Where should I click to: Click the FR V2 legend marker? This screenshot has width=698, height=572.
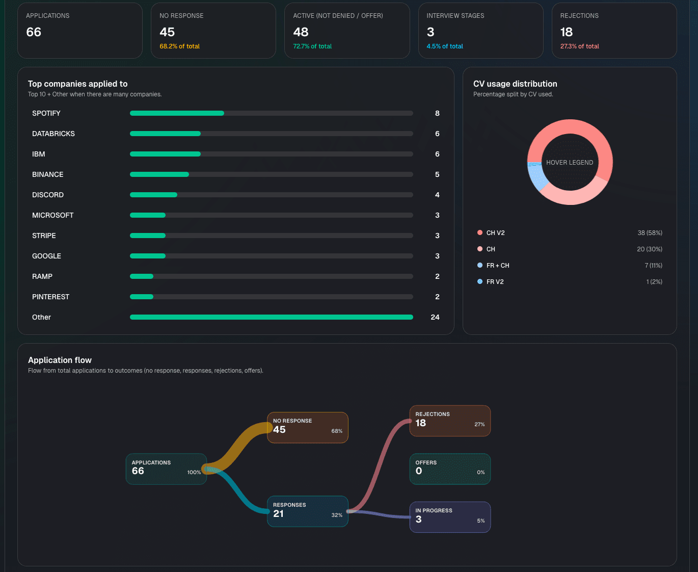(x=479, y=281)
